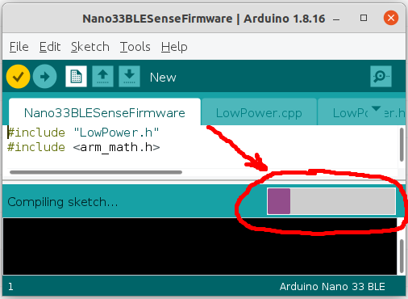The height and width of the screenshot is (299, 408).
Task: Click the console vertical scrollbar
Action: 402,256
